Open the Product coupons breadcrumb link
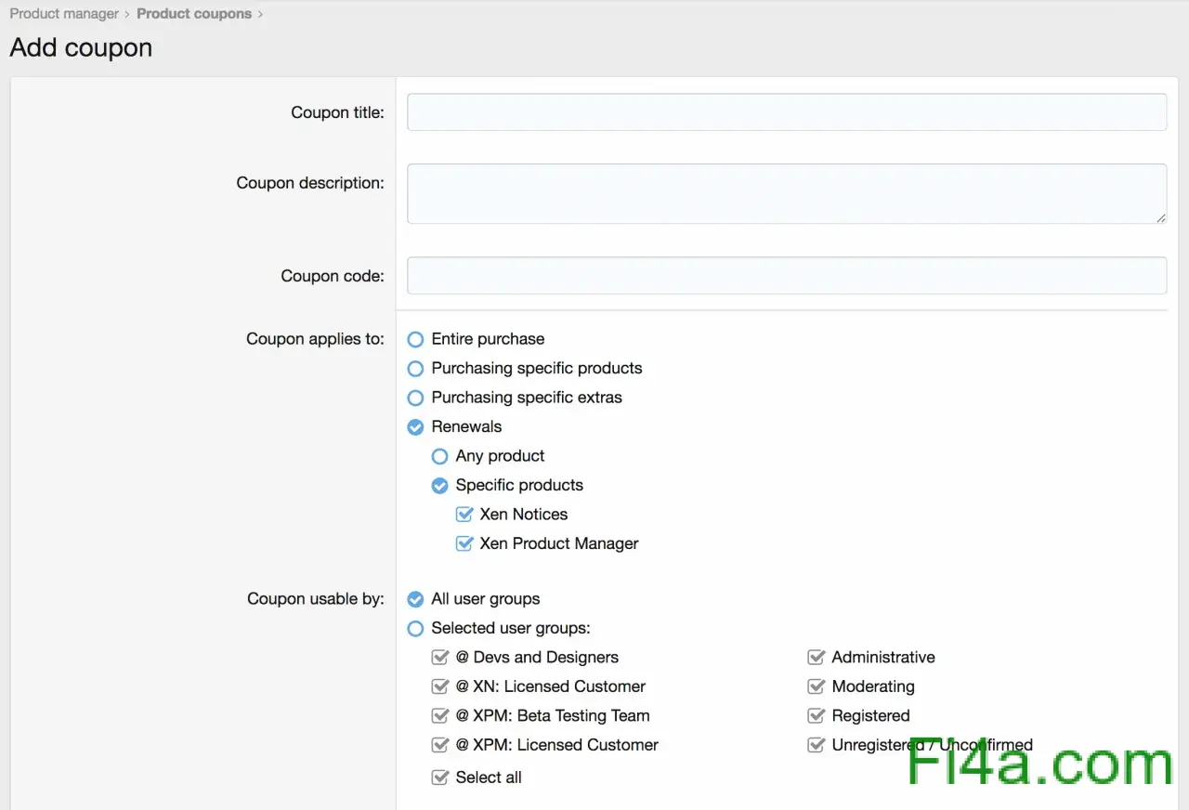 coord(194,14)
